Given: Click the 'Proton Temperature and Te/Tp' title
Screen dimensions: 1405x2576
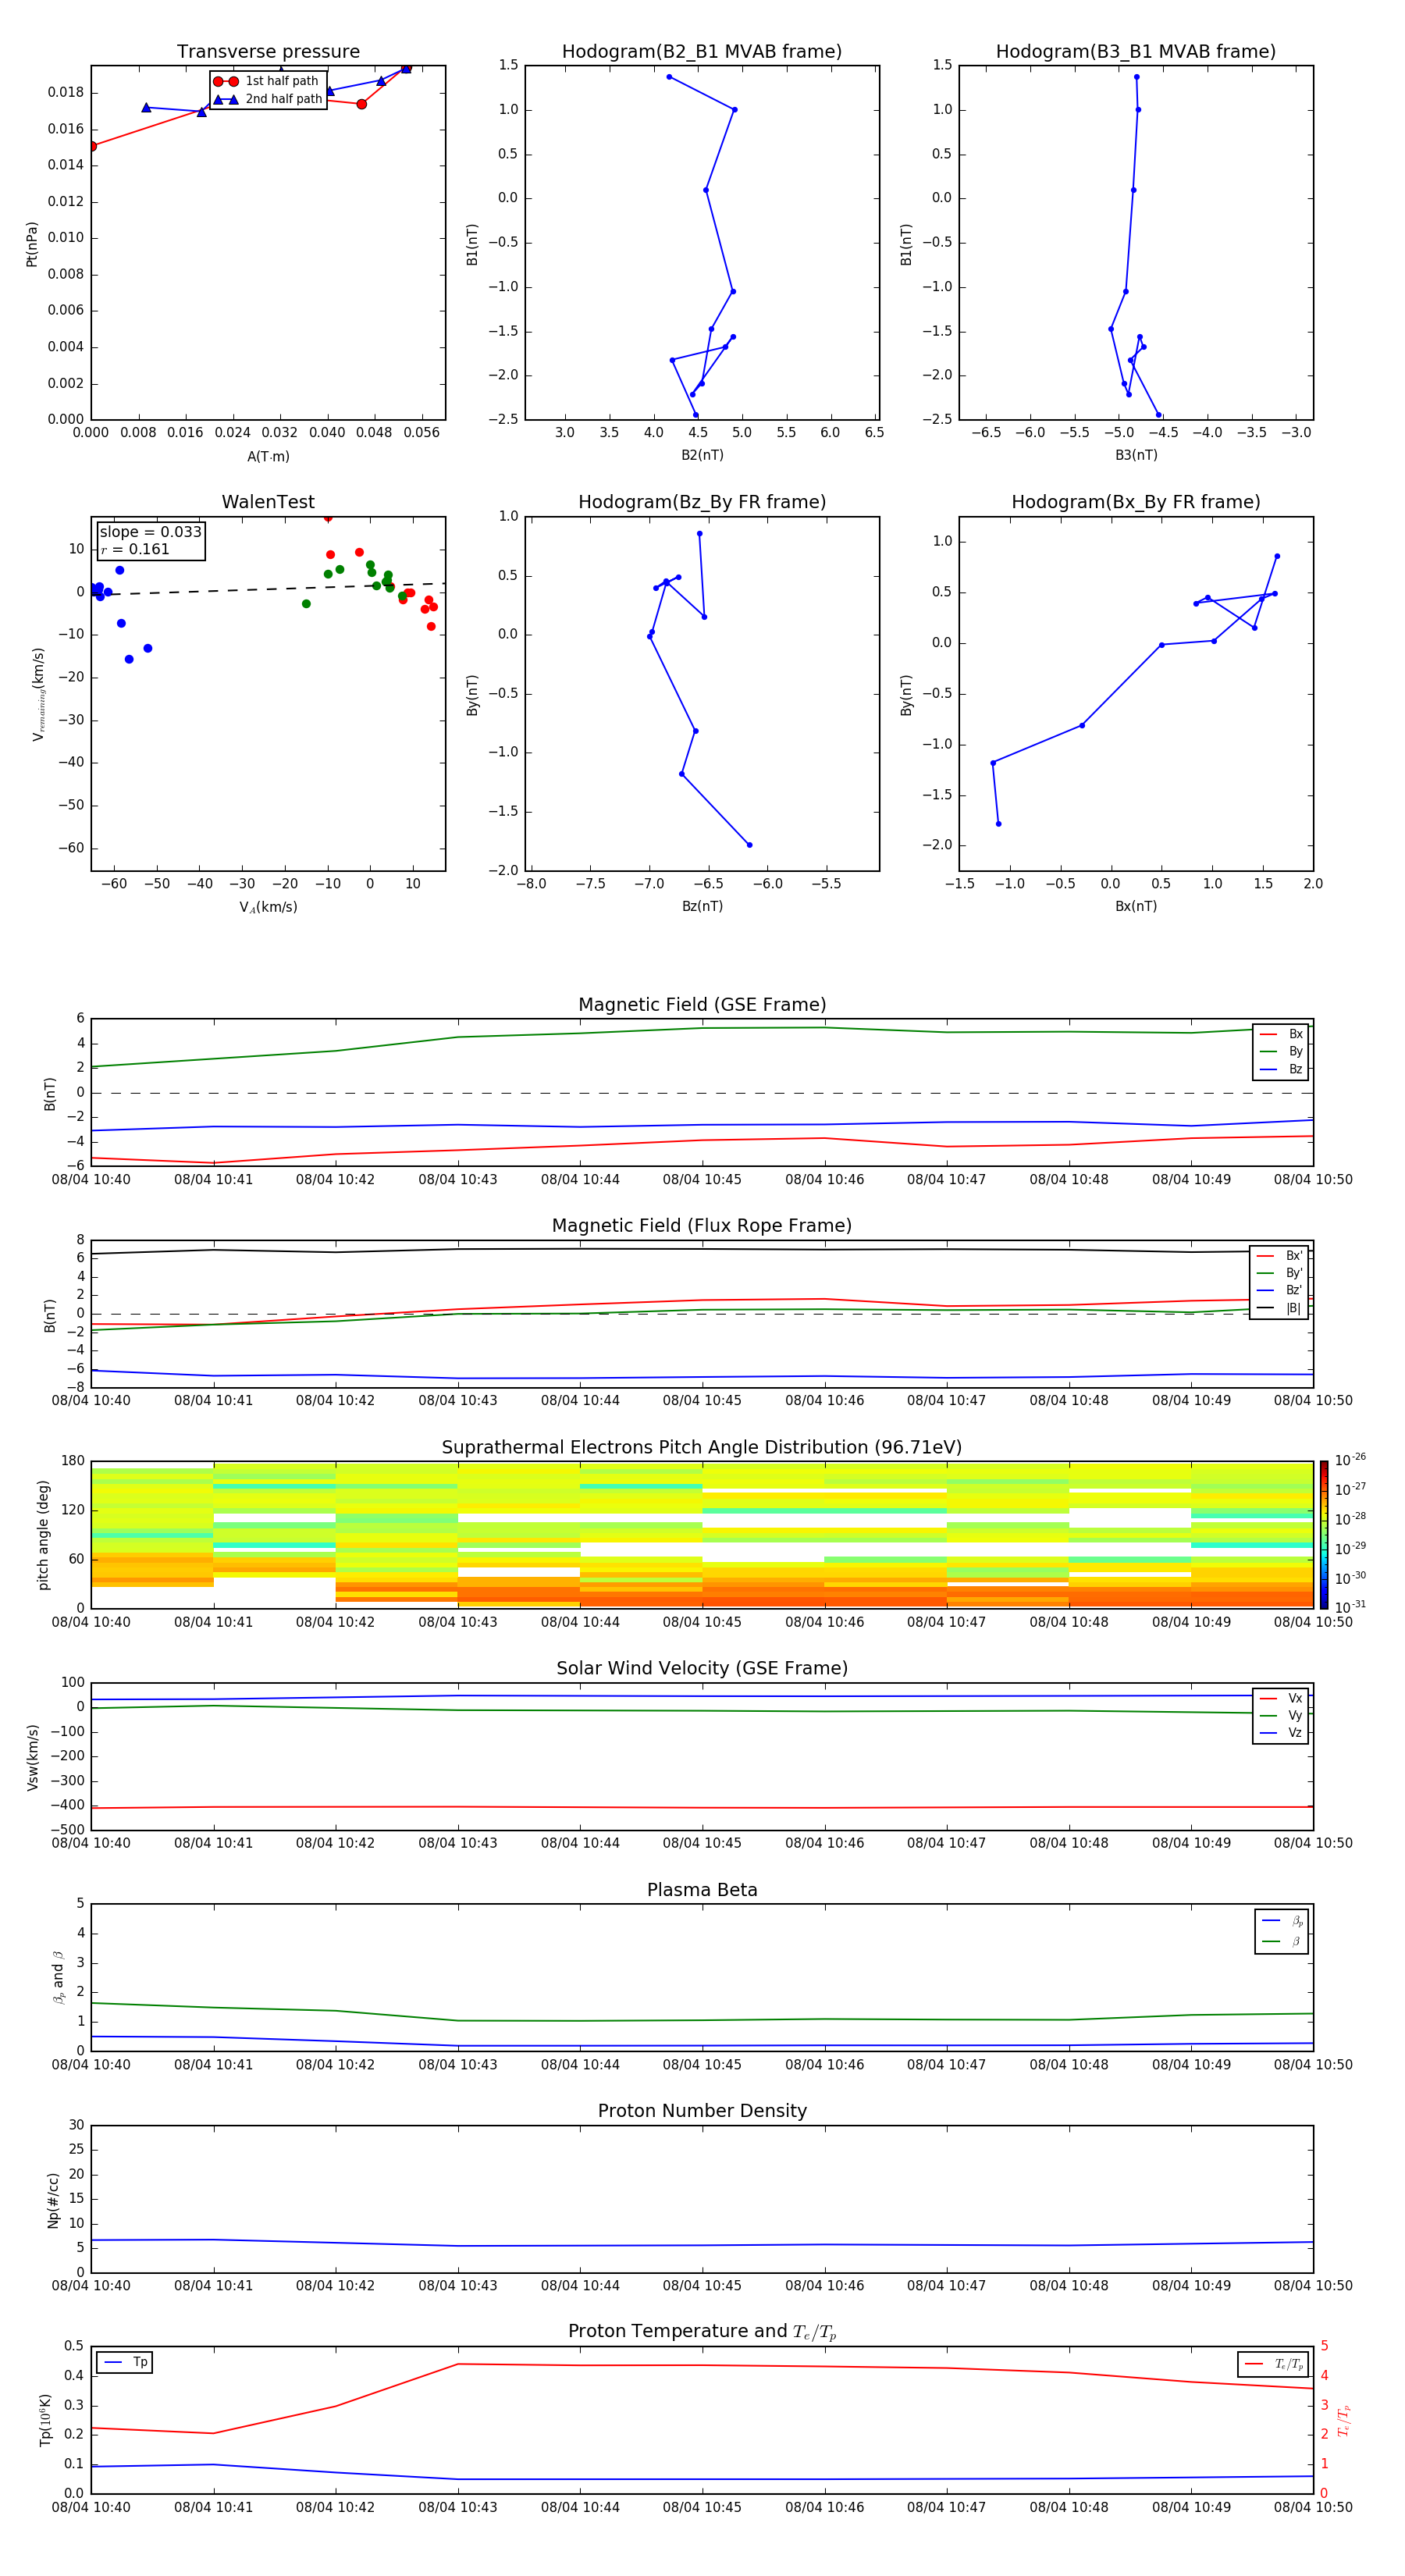Looking at the screenshot, I should [x=702, y=2331].
